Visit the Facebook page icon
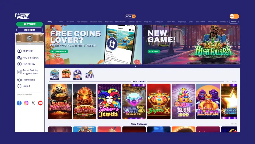Viewport: 255px width, 144px height. [19, 103]
